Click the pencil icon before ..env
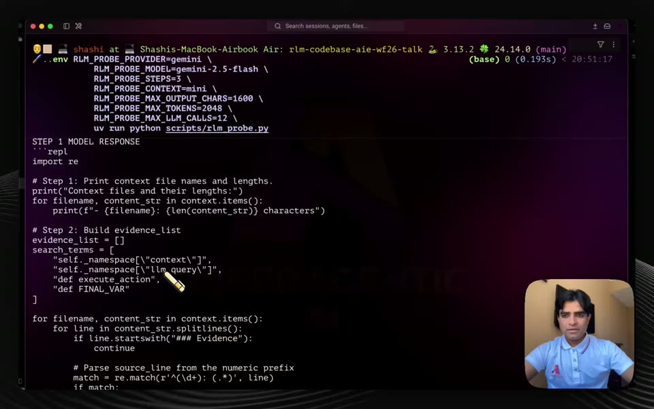Image resolution: width=654 pixels, height=409 pixels. [37, 59]
